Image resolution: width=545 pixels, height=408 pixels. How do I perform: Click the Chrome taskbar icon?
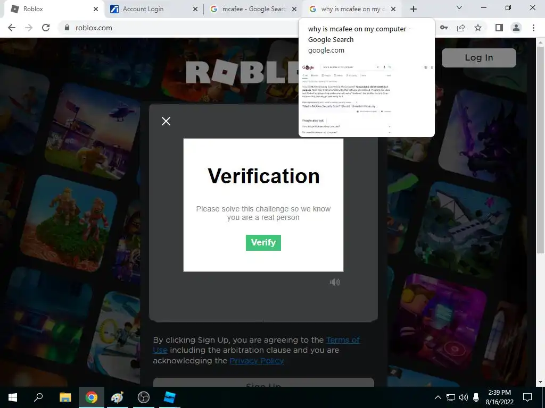pyautogui.click(x=92, y=397)
